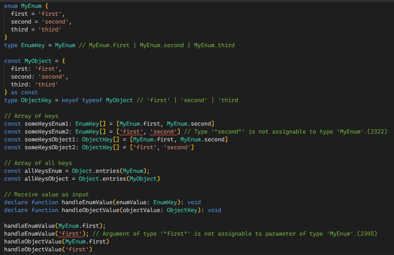Click "MyEnum" in the handleObjectValue(MyEnum.first) call
The width and height of the screenshot is (394, 255).
click(75, 241)
